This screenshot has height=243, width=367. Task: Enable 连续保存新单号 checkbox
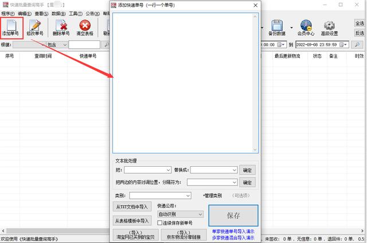tap(161, 223)
